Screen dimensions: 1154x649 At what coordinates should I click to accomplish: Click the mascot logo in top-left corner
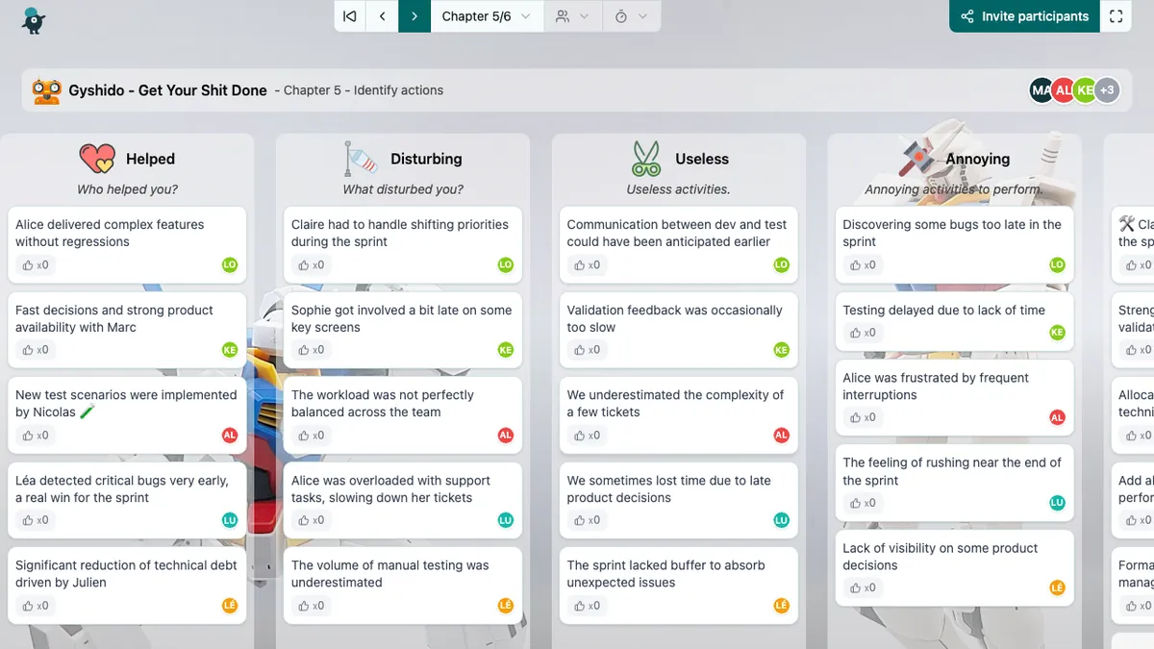click(34, 18)
